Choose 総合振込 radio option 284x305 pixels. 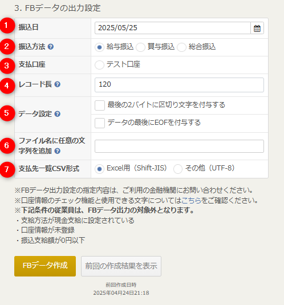181,47
